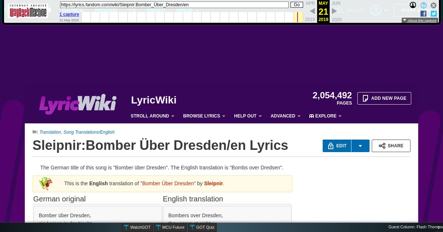Click Add New Page button
This screenshot has width=443, height=232.
(384, 98)
